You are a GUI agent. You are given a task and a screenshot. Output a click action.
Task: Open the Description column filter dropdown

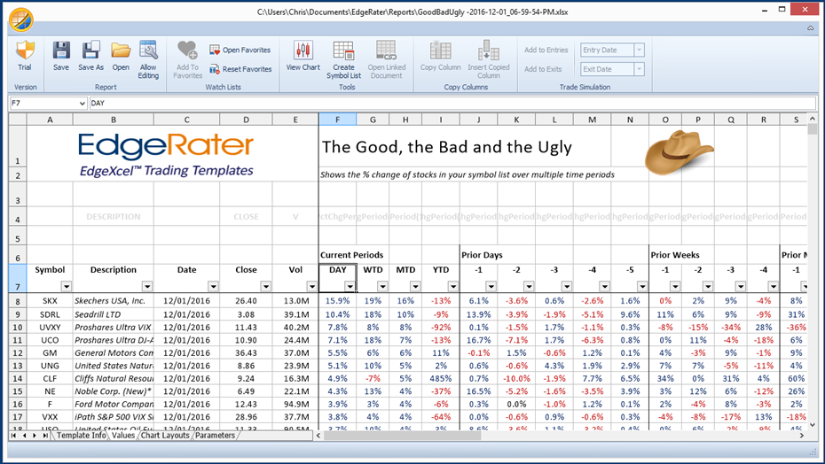click(147, 286)
